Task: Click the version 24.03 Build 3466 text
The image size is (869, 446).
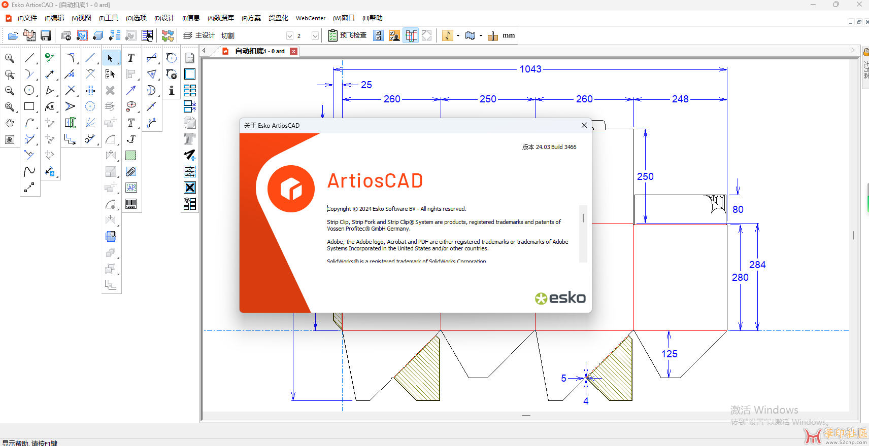Action: (549, 147)
